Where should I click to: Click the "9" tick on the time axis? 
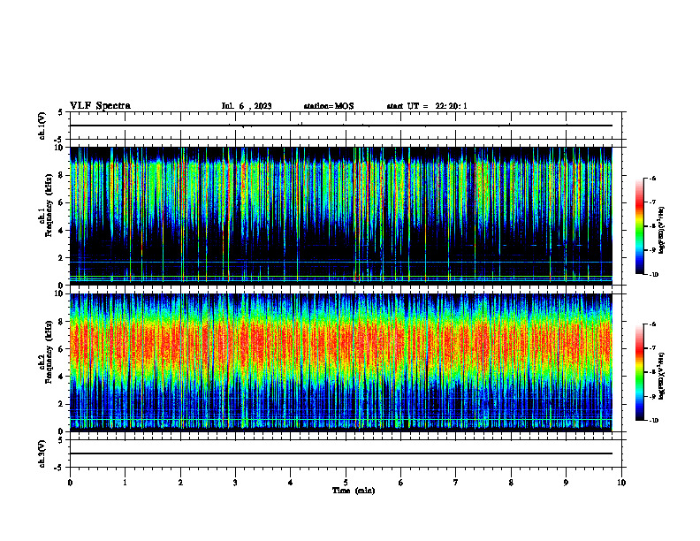click(x=566, y=483)
